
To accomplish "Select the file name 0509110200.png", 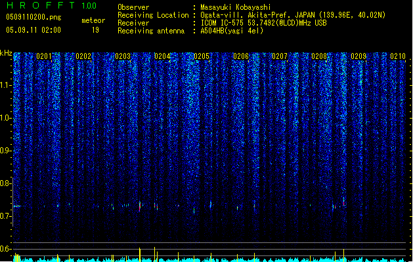I will pyautogui.click(x=33, y=17).
